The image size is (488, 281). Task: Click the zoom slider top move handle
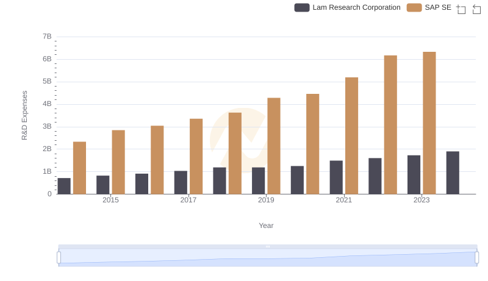coord(268,246)
